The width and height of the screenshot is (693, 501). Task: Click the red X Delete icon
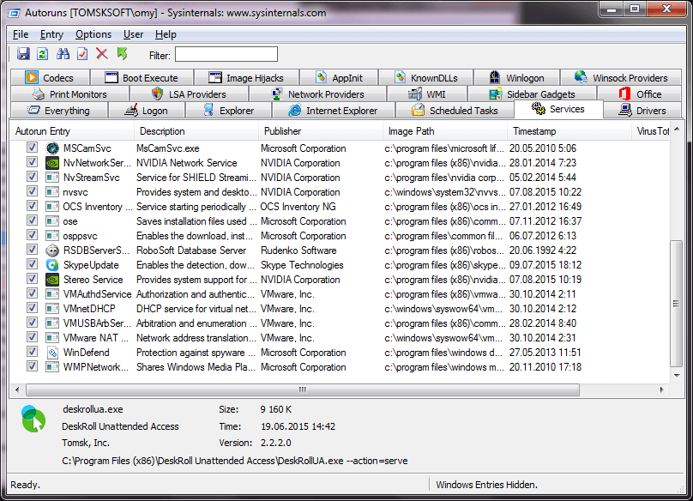click(x=102, y=54)
